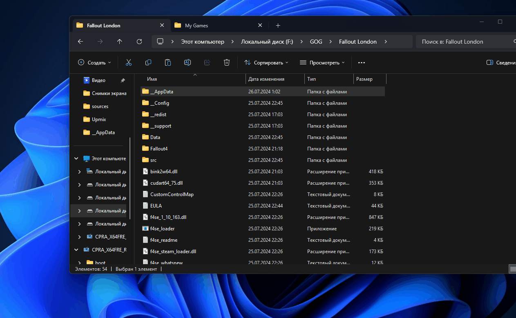Close the Fallout London tab
Image resolution: width=516 pixels, height=318 pixels.
pos(162,25)
